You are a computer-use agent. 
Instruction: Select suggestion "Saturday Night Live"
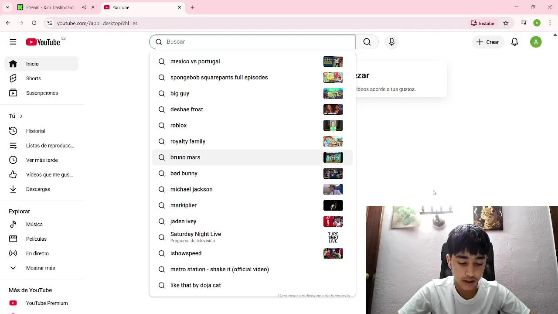pyautogui.click(x=252, y=237)
